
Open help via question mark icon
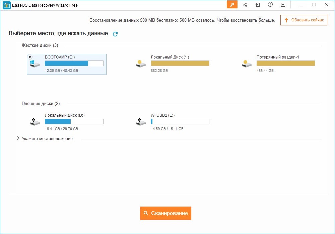270,5
